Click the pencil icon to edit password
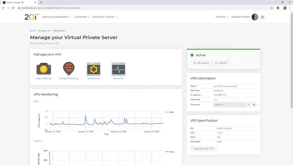The image size is (293, 165). [249, 104]
